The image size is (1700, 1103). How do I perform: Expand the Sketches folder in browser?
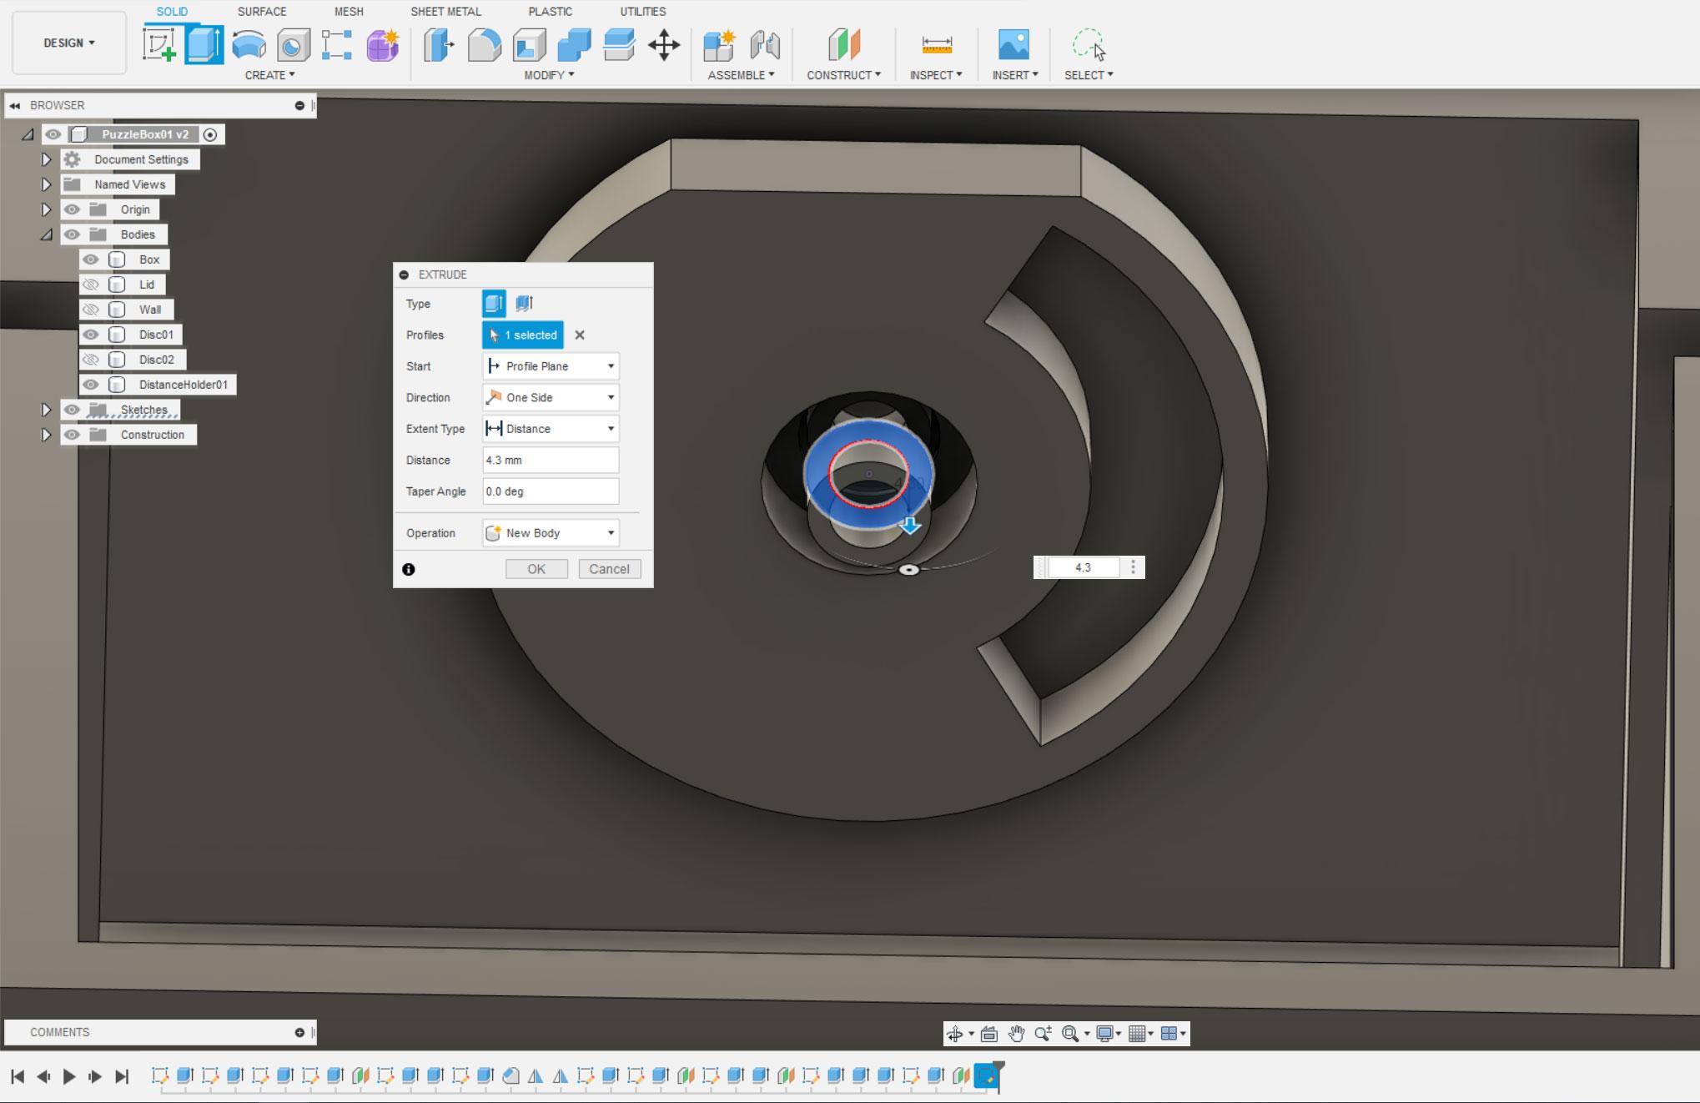[43, 409]
